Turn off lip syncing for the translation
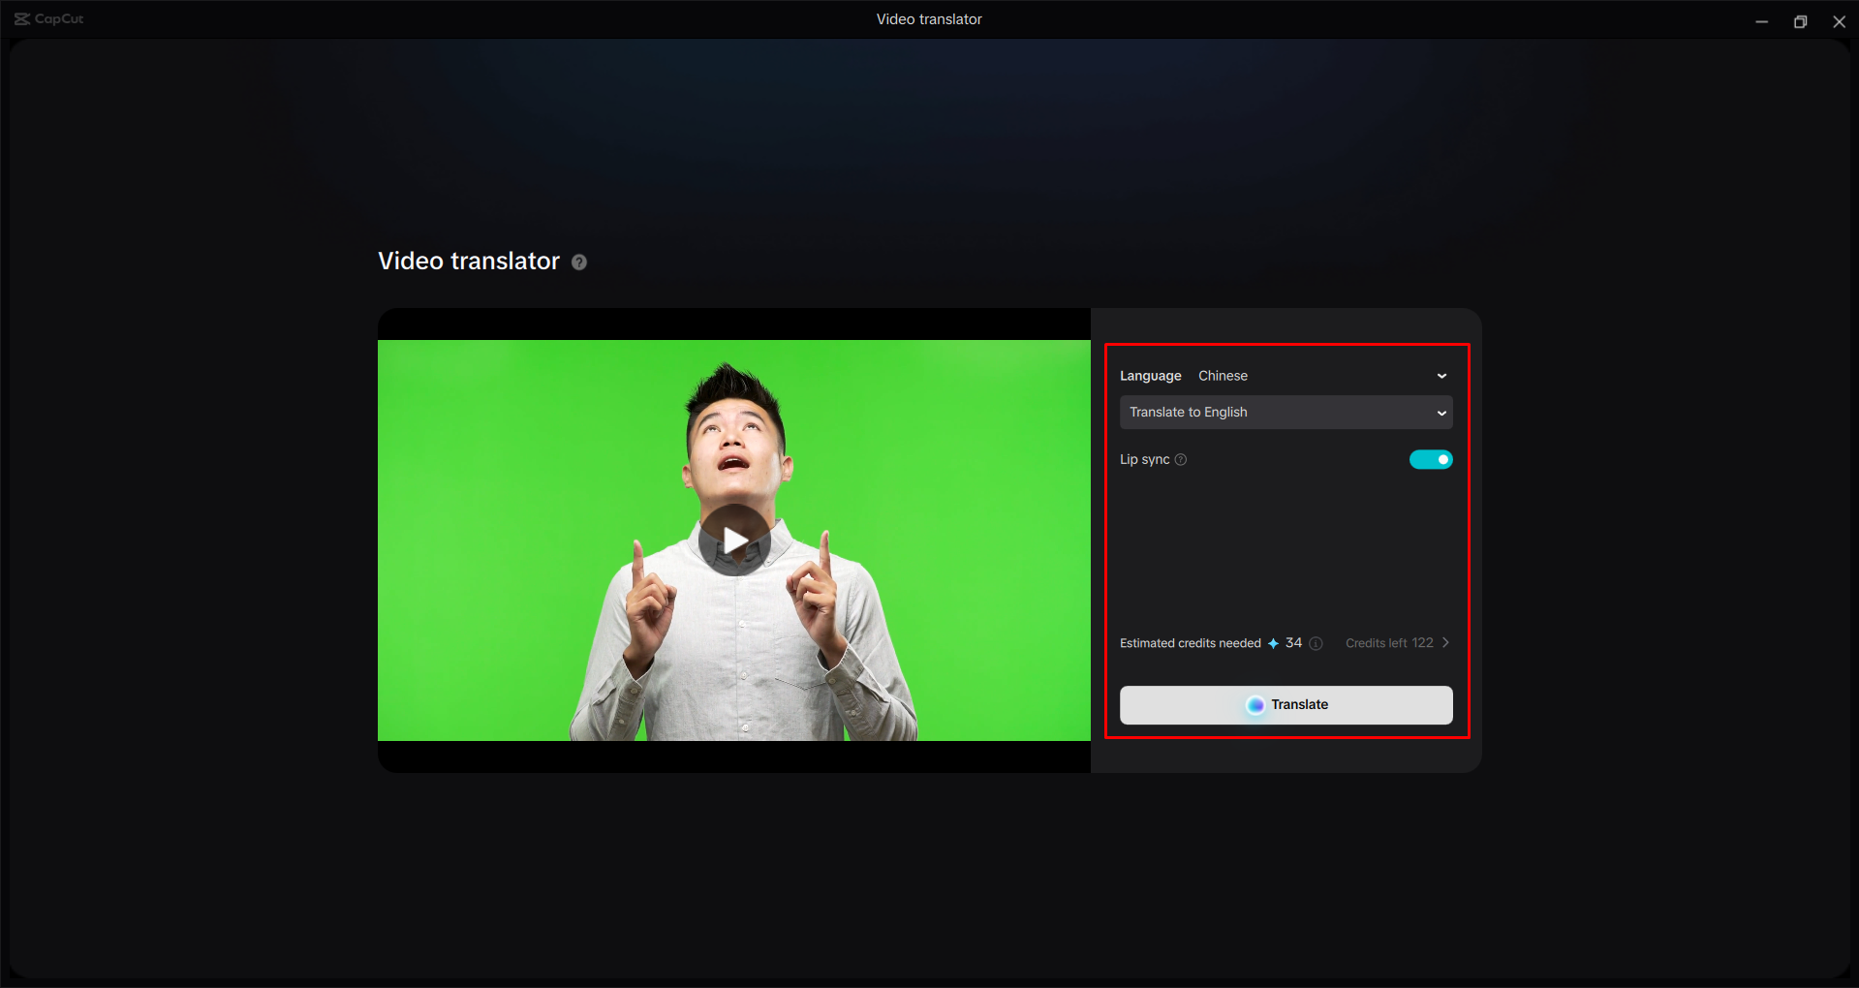 point(1431,459)
